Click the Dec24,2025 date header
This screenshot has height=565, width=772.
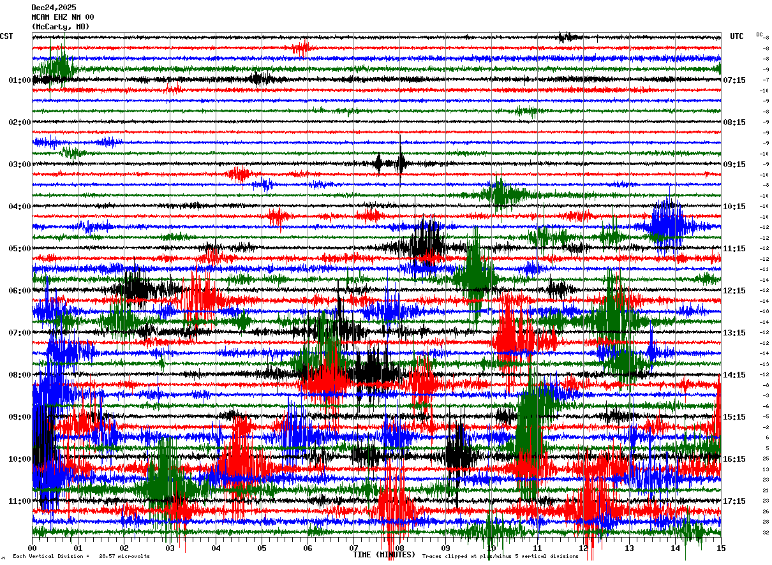(x=54, y=8)
